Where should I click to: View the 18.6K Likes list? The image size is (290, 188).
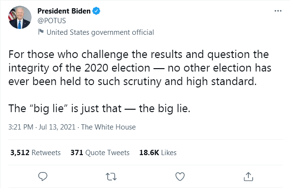click(x=158, y=153)
